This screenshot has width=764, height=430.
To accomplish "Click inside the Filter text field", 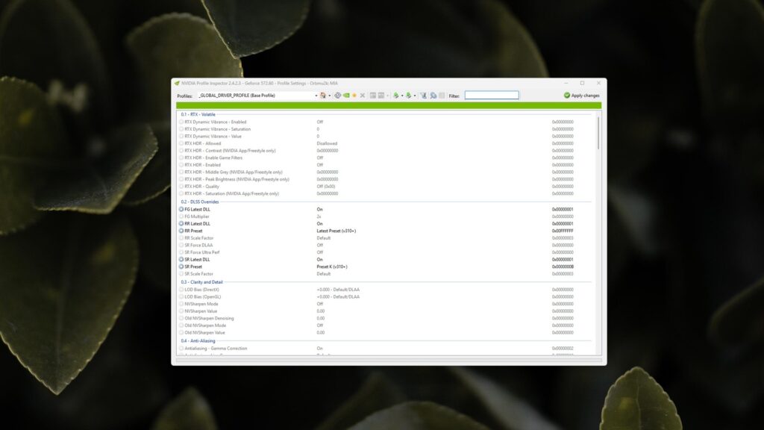I will click(x=492, y=95).
